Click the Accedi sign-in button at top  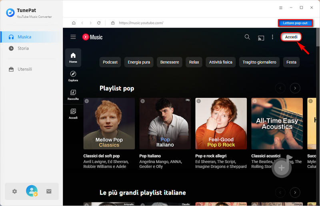click(x=291, y=37)
